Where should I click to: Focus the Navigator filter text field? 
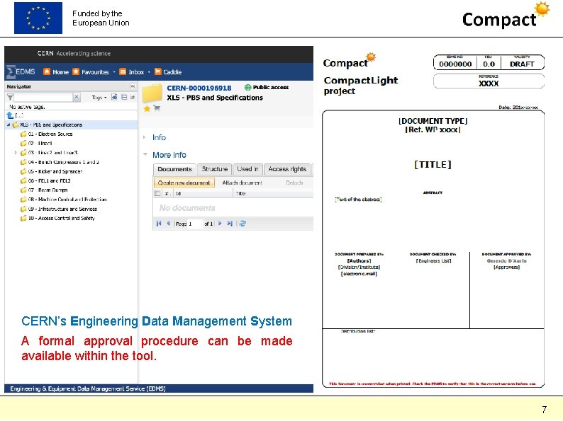pos(43,97)
